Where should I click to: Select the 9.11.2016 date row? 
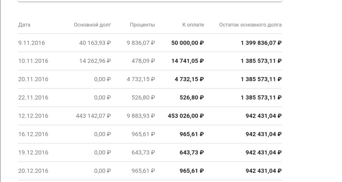pyautogui.click(x=32, y=43)
